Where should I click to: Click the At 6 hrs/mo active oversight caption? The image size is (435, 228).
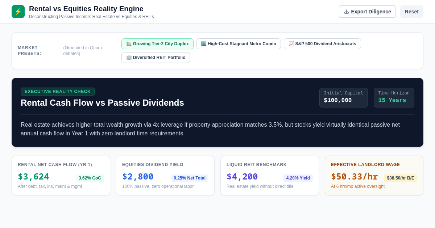point(358,186)
